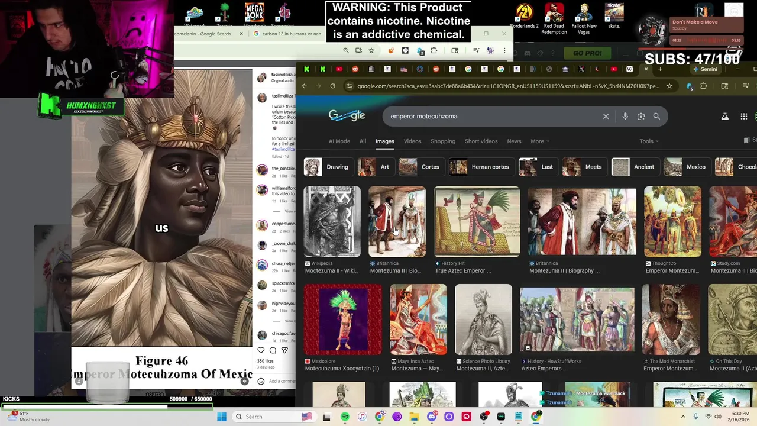This screenshot has height=426, width=757.
Task: Open Discord from taskbar
Action: click(x=432, y=417)
